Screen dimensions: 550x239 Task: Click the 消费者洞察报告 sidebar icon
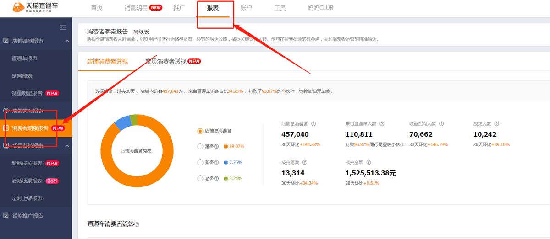pyautogui.click(x=6, y=128)
